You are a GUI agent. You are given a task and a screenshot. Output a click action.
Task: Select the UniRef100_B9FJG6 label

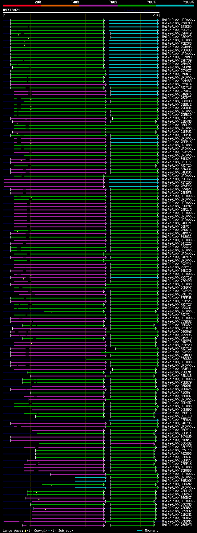click(177, 179)
